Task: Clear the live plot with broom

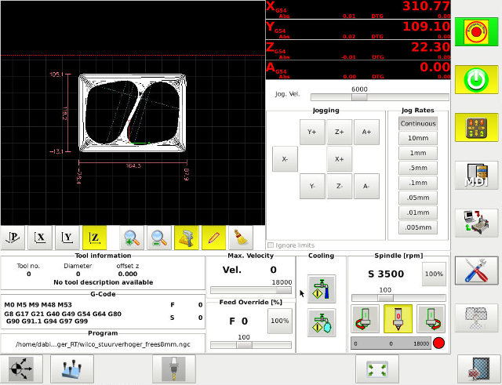Action: [x=239, y=237]
